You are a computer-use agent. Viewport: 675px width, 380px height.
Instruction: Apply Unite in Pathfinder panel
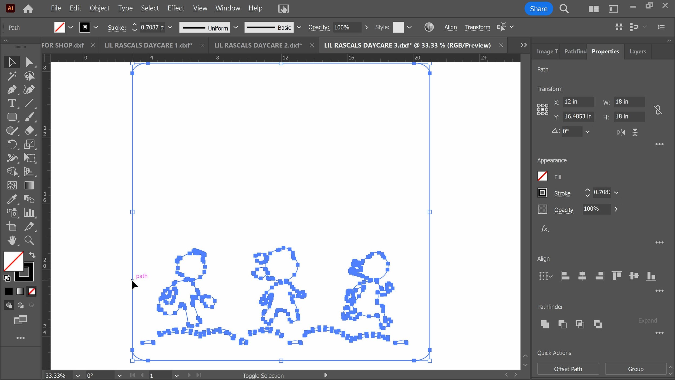click(x=545, y=324)
